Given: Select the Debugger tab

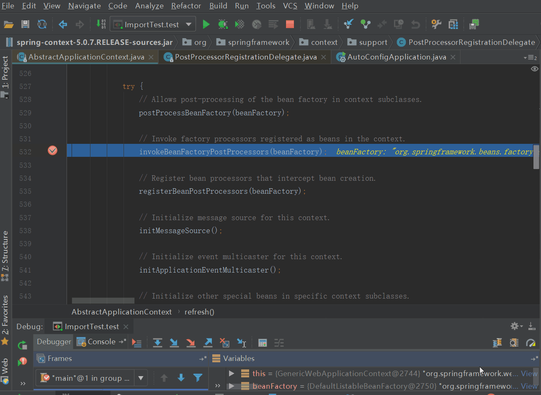Looking at the screenshot, I should click(x=54, y=342).
